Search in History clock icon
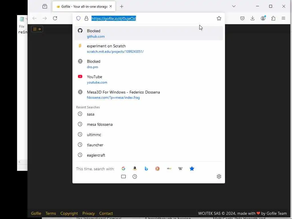 point(135,176)
